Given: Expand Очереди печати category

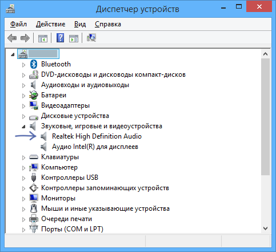Looking at the screenshot, I should (x=23, y=219).
